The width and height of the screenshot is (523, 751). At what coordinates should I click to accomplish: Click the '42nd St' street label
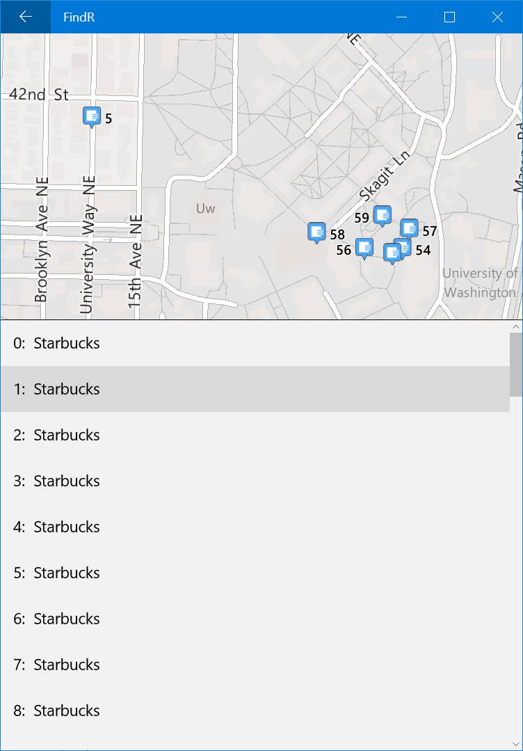pos(39,95)
